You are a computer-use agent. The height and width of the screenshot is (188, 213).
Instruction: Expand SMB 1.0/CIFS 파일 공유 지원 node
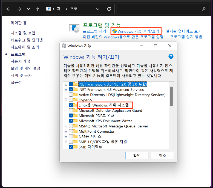(x=66, y=142)
